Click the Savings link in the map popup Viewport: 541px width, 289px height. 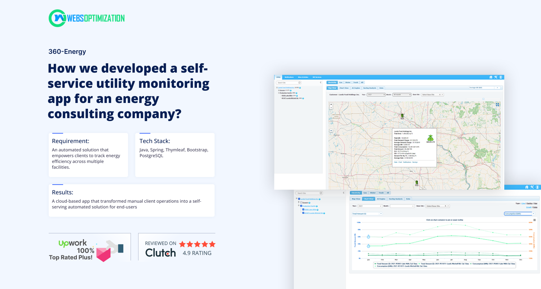(415, 162)
